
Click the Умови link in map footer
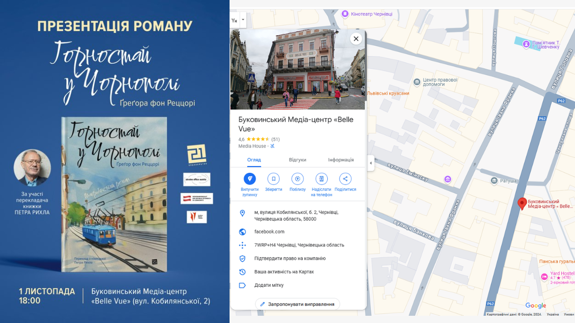[x=569, y=314]
